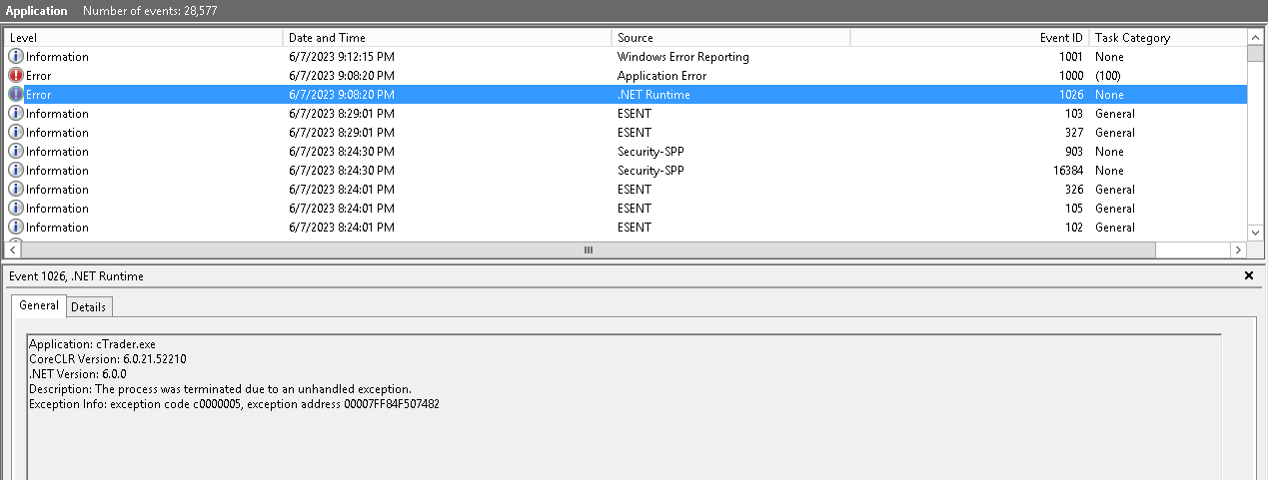The image size is (1268, 480).
Task: Click the info icon of ESENT event 105
Action: [16, 209]
